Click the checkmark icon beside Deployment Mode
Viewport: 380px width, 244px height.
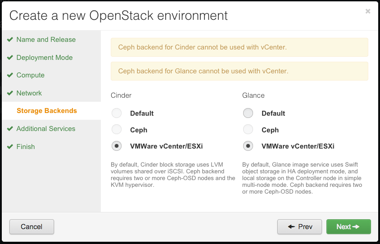[10, 58]
